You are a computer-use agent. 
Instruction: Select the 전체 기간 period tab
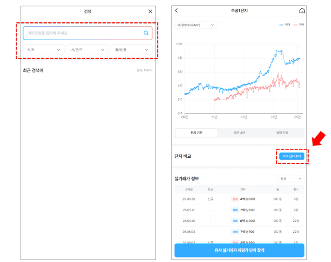click(196, 133)
